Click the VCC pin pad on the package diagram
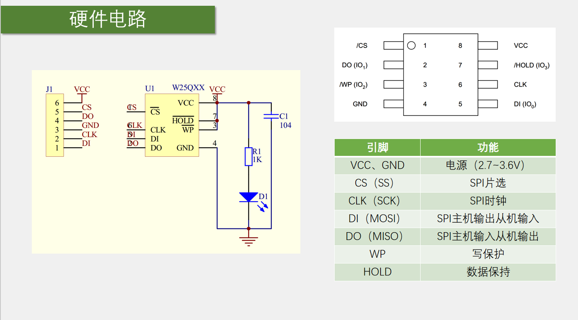Viewport: 578px width, 320px height. click(488, 45)
